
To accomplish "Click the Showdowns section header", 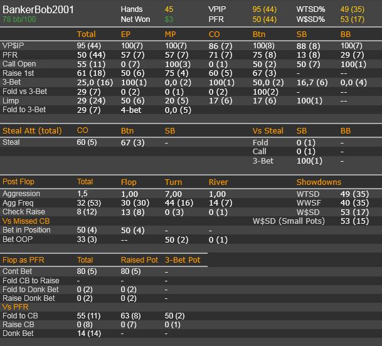I will click(319, 182).
